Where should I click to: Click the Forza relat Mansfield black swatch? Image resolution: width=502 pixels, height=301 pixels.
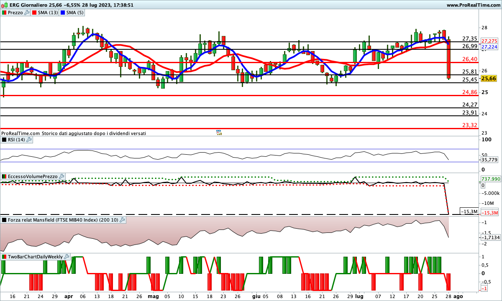click(4, 219)
